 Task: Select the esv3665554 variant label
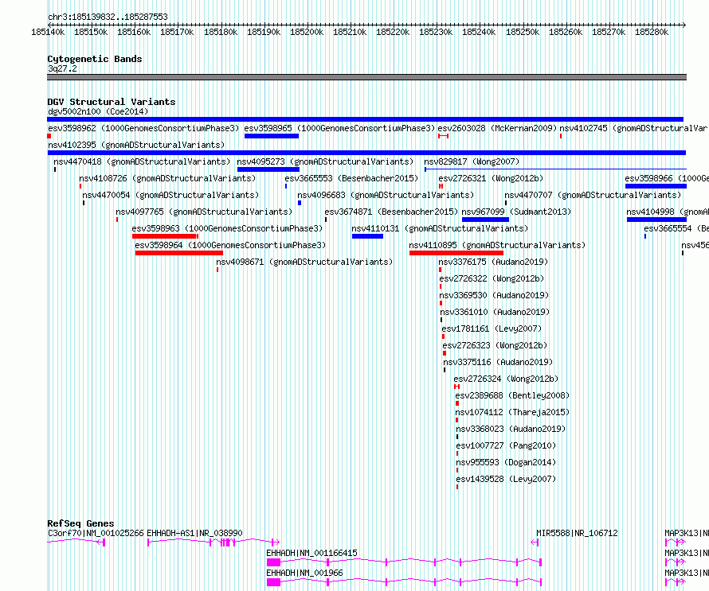(676, 228)
